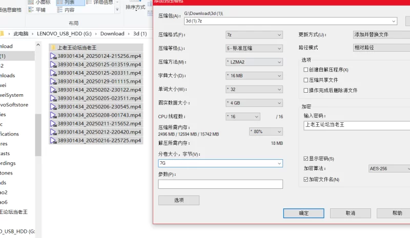Click the 确定 button
The height and width of the screenshot is (238, 410).
pyautogui.click(x=303, y=213)
